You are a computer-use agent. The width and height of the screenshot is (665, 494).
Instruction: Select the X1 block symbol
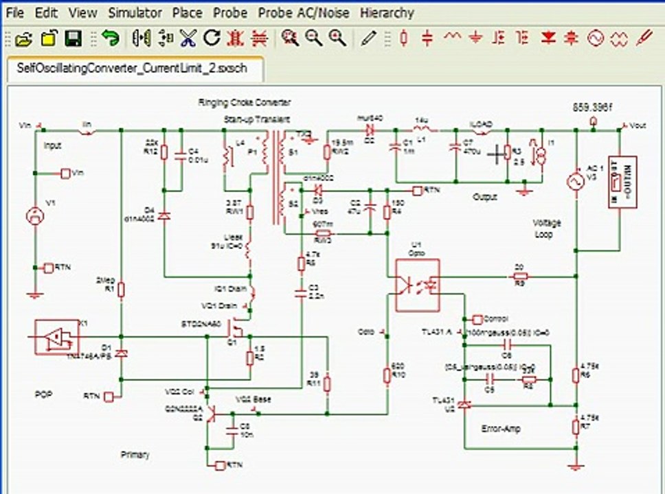(56, 338)
